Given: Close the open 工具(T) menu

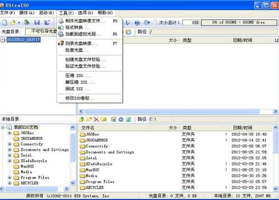Looking at the screenshot, I should click(66, 13).
